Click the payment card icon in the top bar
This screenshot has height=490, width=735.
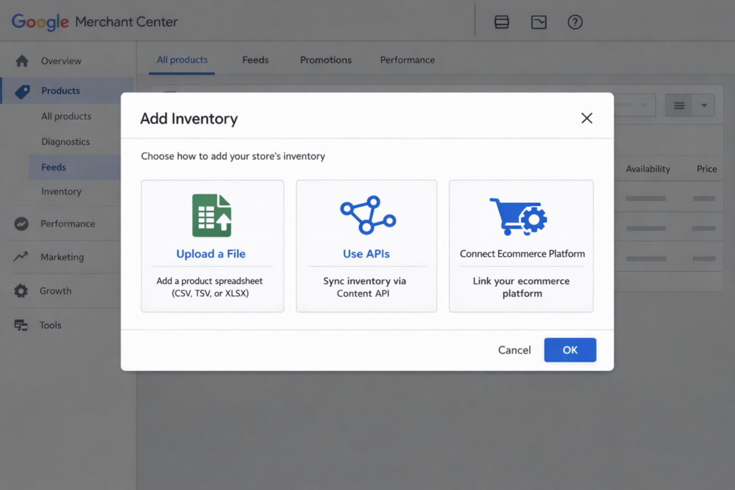(502, 22)
